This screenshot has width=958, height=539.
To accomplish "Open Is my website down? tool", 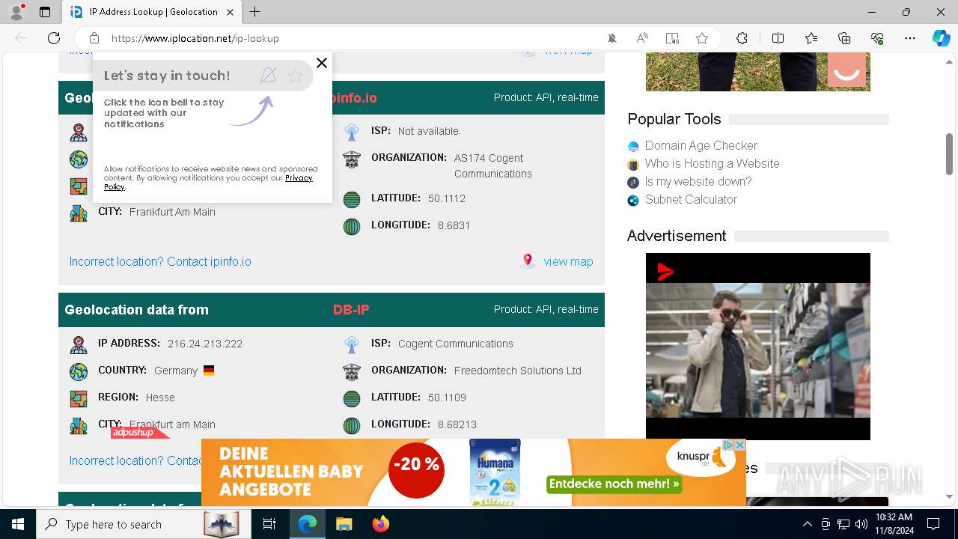I will click(x=698, y=181).
